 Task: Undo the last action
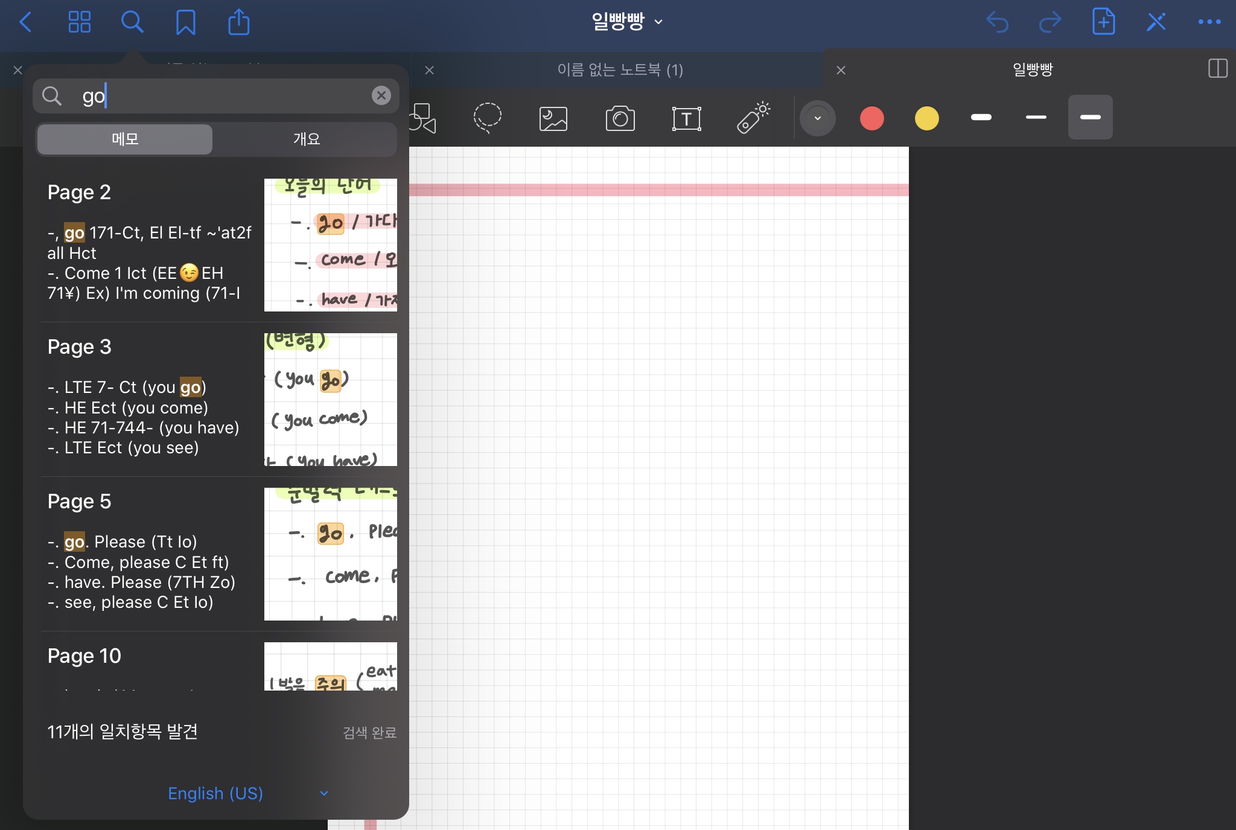997,22
